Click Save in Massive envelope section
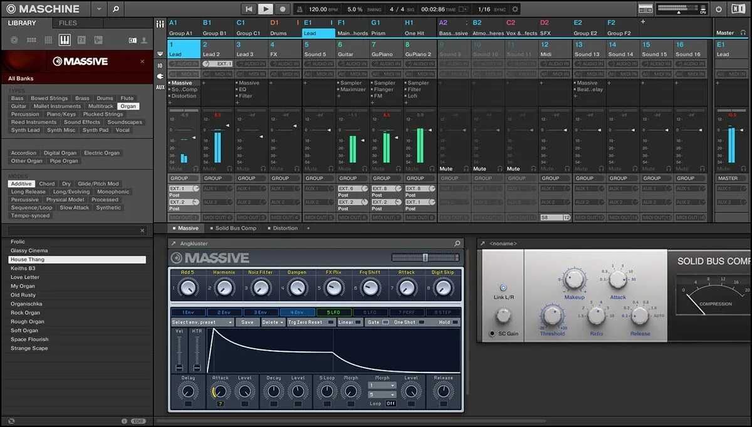 click(x=247, y=322)
